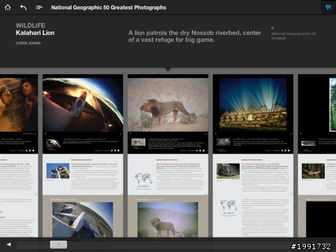Grab the page scrubber handle
336x252 pixels.
tap(58, 244)
